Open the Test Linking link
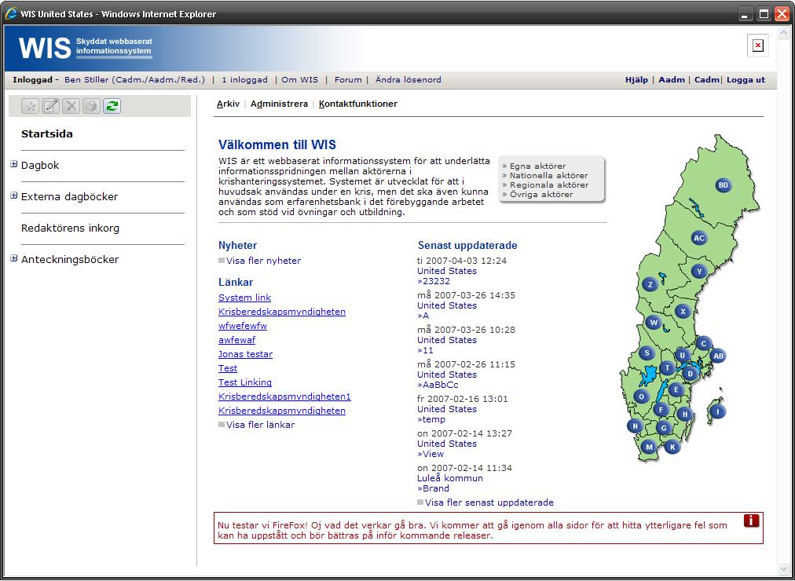The image size is (795, 581). [245, 382]
